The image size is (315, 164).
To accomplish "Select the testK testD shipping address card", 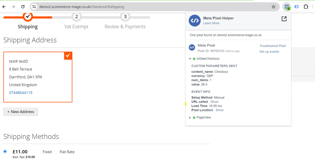I will pos(38,77).
